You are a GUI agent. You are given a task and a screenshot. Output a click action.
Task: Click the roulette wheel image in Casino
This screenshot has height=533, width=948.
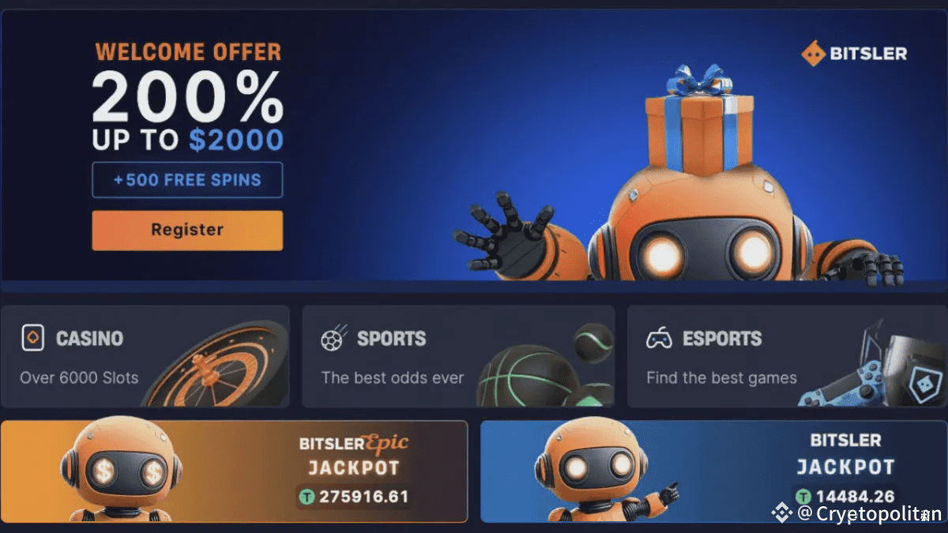pyautogui.click(x=217, y=367)
